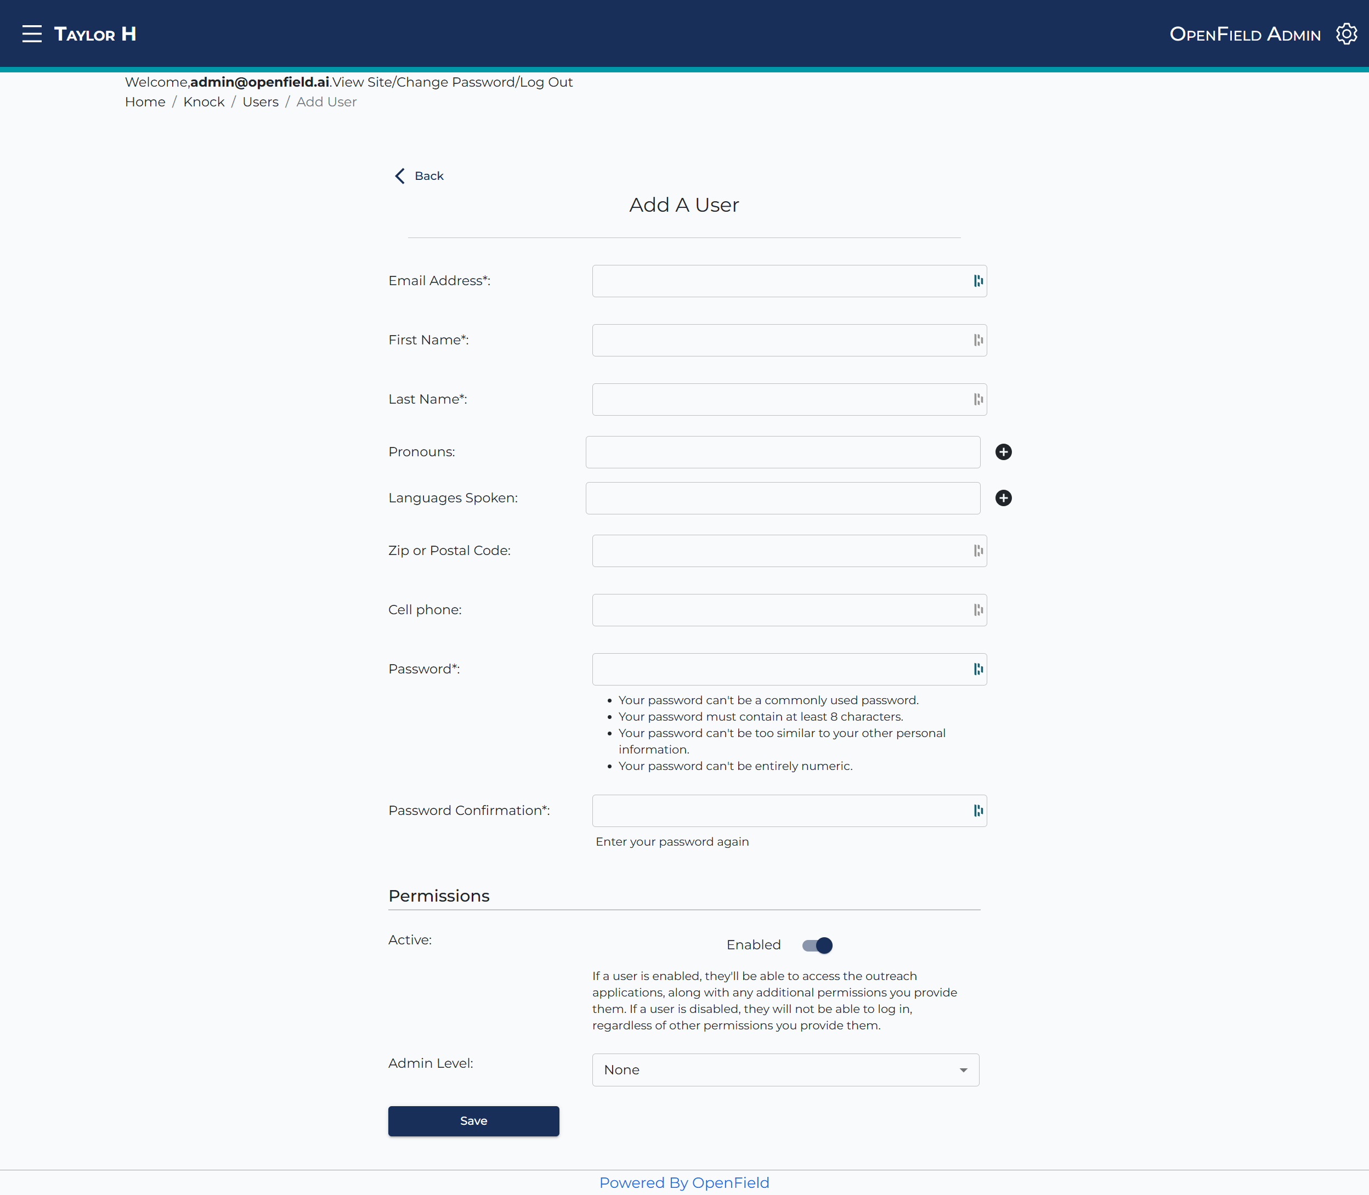Click autofill icon in Password field

[977, 669]
